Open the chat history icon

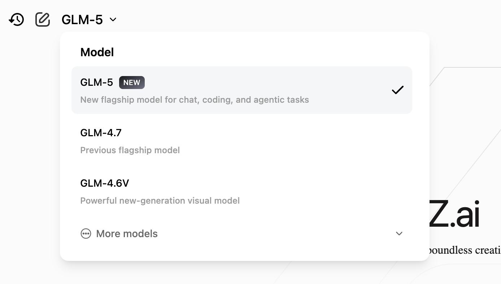(16, 19)
